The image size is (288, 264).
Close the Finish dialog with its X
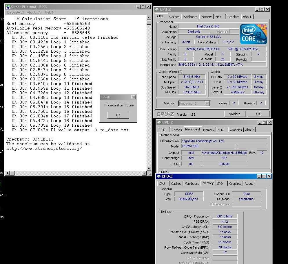pos(134,97)
